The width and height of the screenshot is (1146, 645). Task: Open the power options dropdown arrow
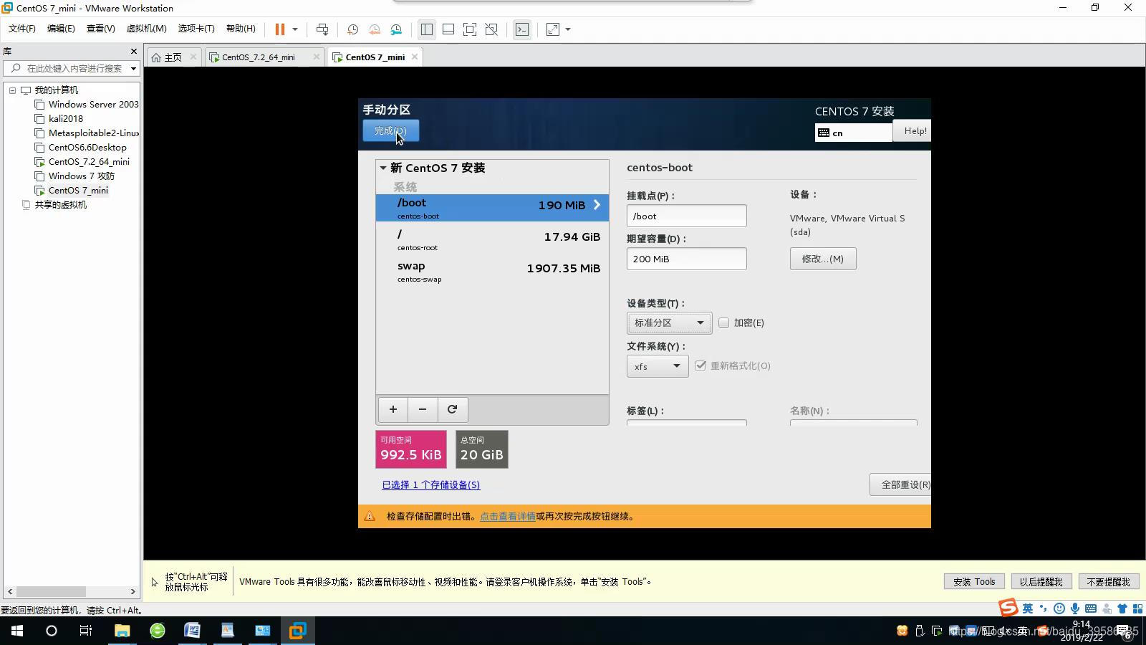click(295, 29)
